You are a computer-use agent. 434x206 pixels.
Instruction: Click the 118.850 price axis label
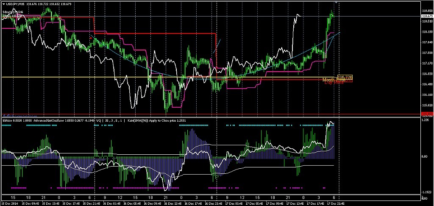click(427, 11)
